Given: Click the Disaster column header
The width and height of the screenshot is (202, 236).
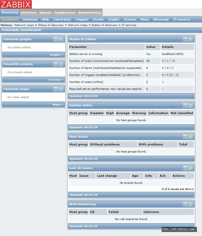Looking at the screenshot, I should (97, 113).
